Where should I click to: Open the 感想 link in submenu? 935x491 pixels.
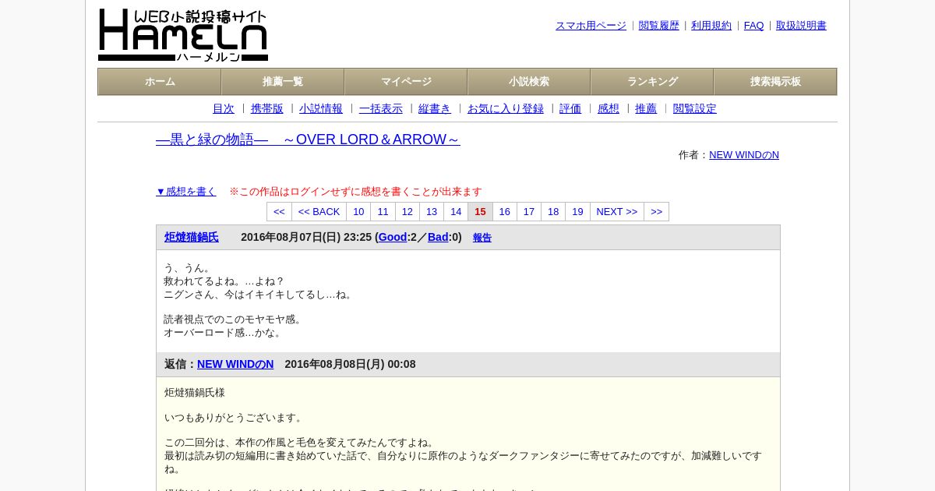[609, 109]
